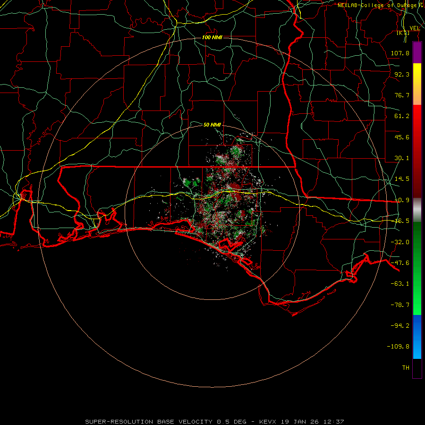The height and width of the screenshot is (425, 425).
Task: Click the 30.1 velocity scale value
Action: point(402,158)
